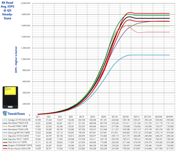
Task: Select Memblaze P7946 QD1 cell value 16,501
Action: click(x=38, y=123)
